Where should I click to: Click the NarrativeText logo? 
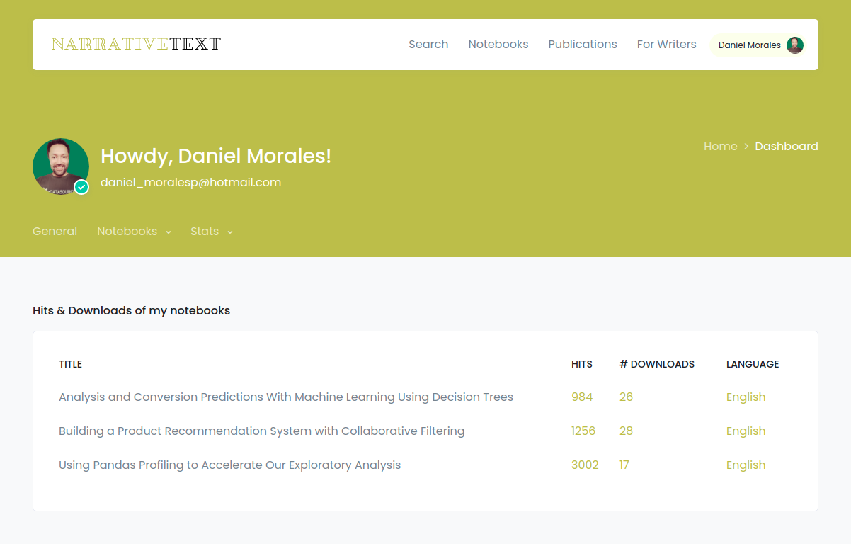(x=135, y=43)
